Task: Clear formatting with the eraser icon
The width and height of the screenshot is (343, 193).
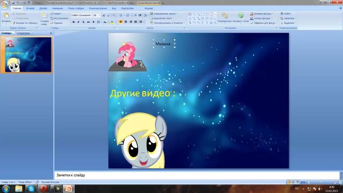Action: 114,16
